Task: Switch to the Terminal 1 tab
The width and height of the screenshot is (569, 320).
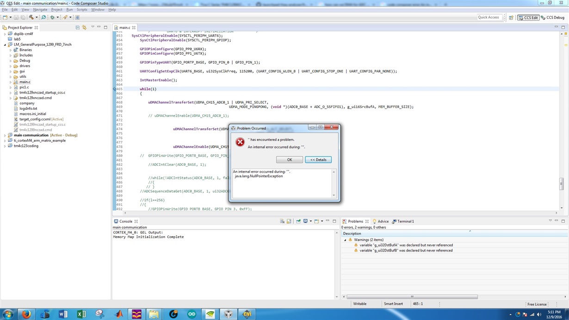Action: (403, 221)
